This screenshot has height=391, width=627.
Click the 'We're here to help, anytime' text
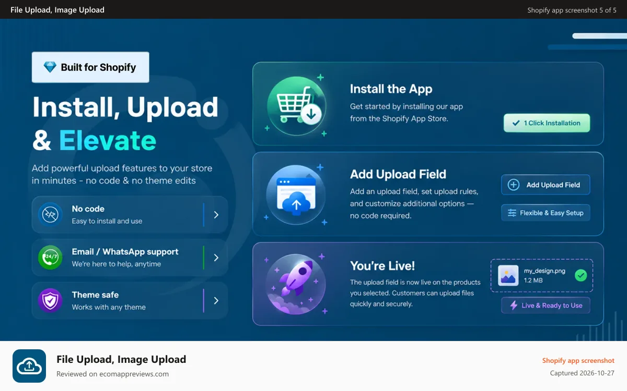(x=117, y=264)
